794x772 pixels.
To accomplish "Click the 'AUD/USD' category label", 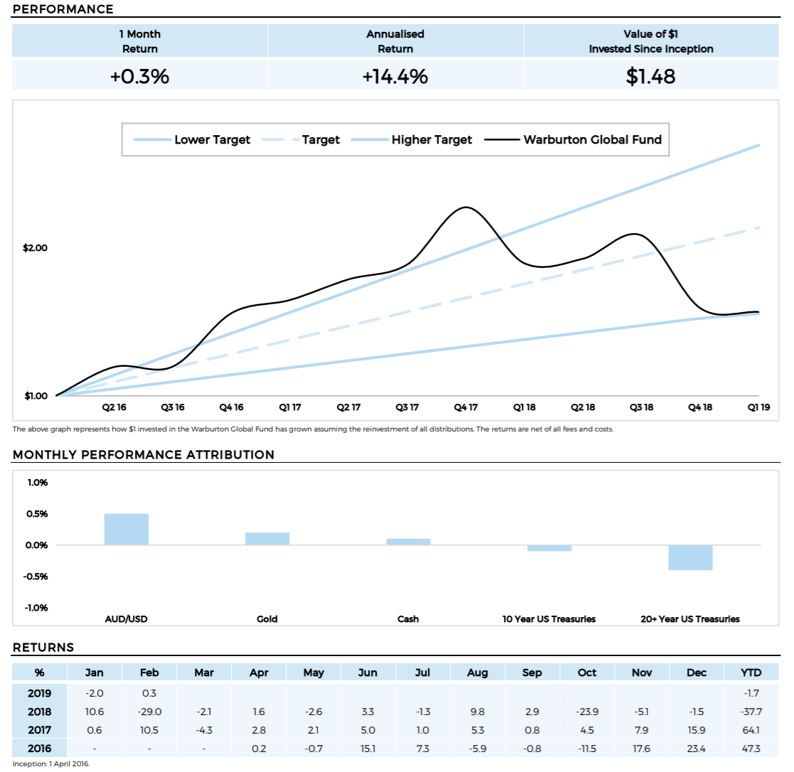I will click(126, 619).
